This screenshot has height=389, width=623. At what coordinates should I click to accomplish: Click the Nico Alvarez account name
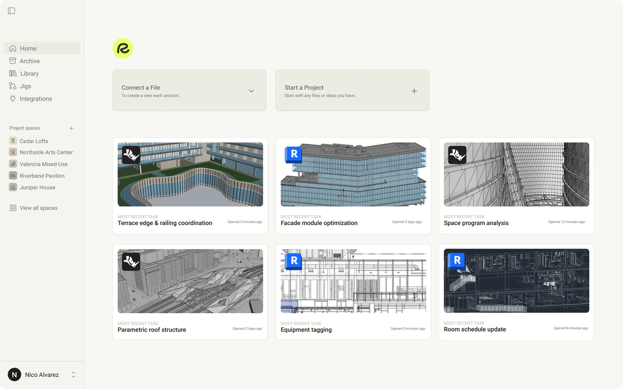42,375
